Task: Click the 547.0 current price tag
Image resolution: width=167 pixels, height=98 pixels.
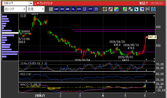Action: click(152, 37)
